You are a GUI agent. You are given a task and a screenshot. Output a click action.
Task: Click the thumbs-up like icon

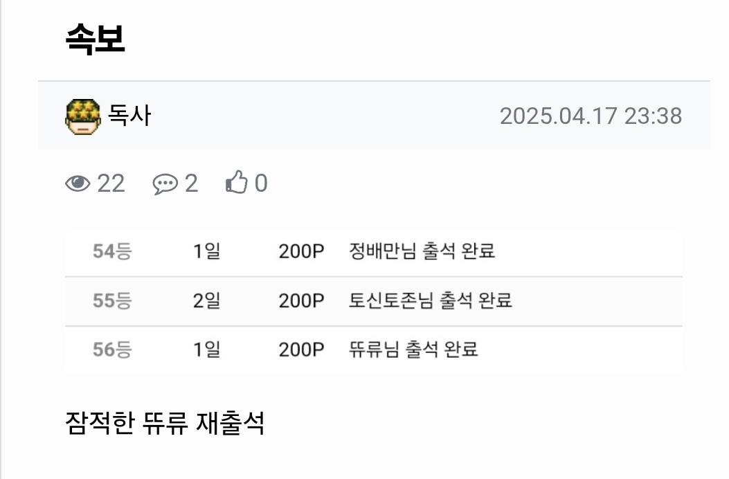click(x=237, y=183)
